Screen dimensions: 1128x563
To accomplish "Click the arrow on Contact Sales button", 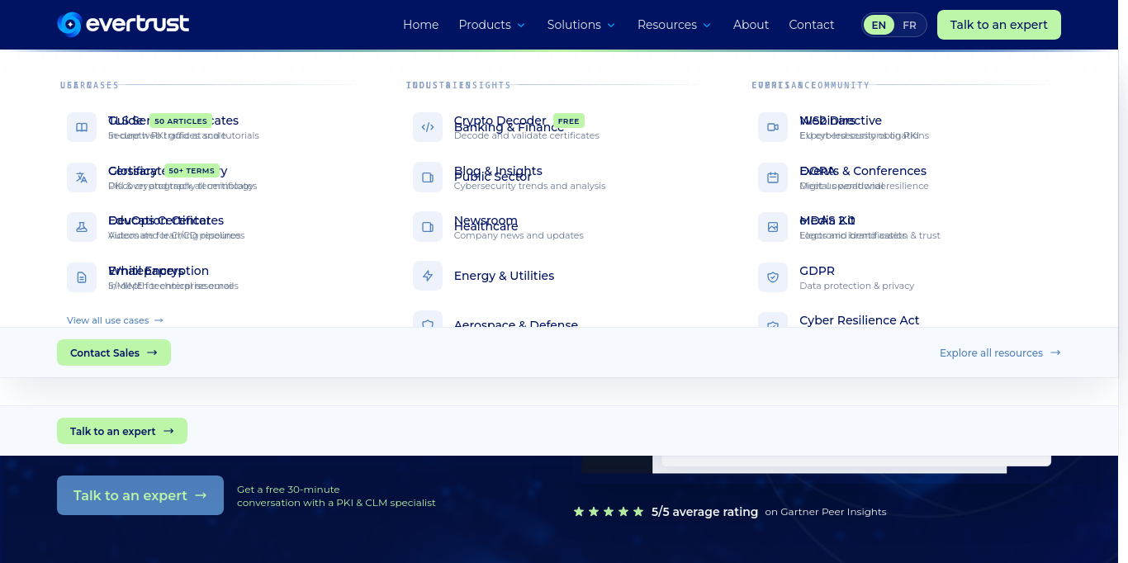I will 152,352.
